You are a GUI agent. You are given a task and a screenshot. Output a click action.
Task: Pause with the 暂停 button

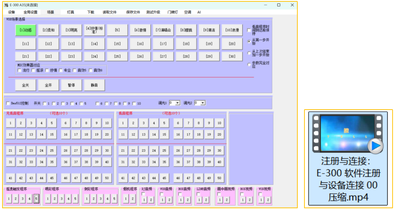pyautogui.click(x=72, y=85)
